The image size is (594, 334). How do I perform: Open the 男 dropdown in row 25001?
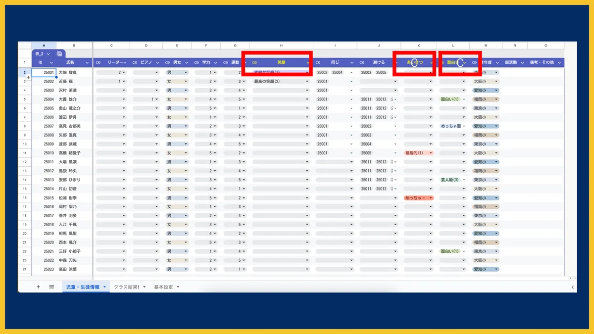click(177, 72)
